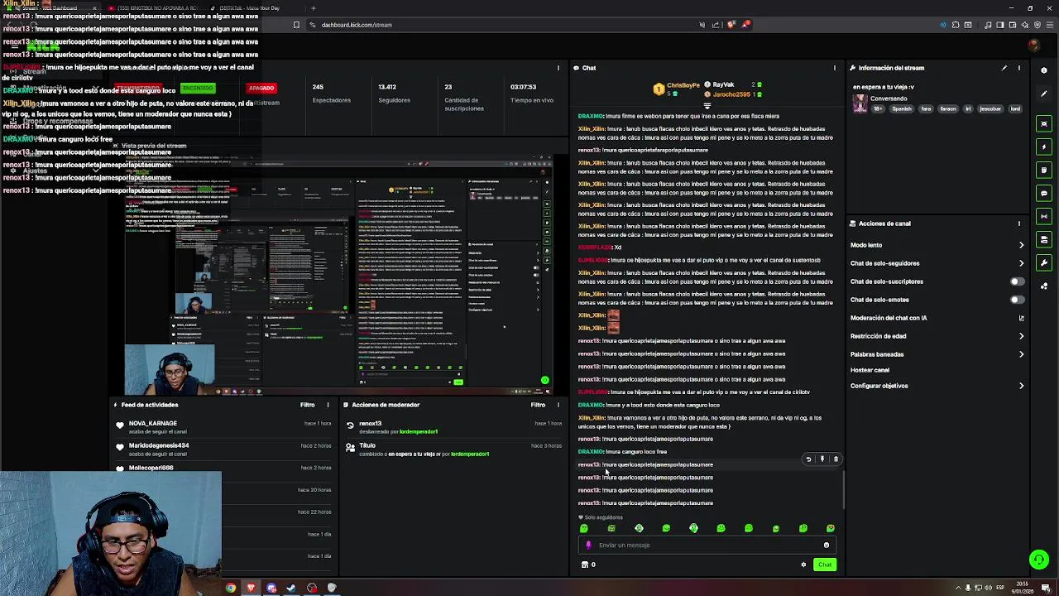
Task: Open a new browser tab
Action: pyautogui.click(x=313, y=8)
